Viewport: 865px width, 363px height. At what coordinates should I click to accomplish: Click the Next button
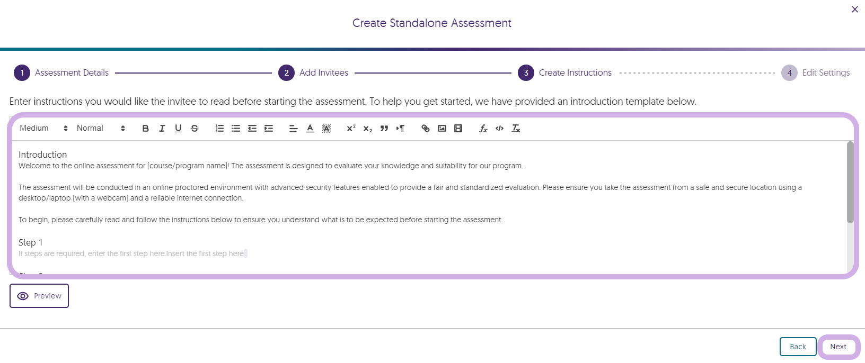tap(838, 347)
